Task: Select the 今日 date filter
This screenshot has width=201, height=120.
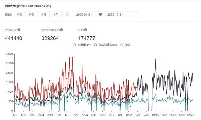Action: click(20, 15)
